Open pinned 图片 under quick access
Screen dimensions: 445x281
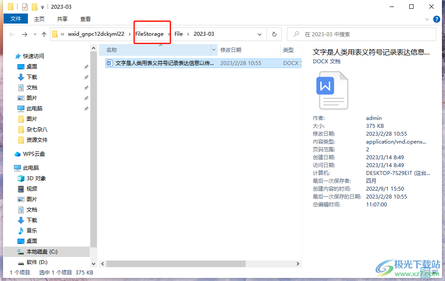pyautogui.click(x=32, y=98)
